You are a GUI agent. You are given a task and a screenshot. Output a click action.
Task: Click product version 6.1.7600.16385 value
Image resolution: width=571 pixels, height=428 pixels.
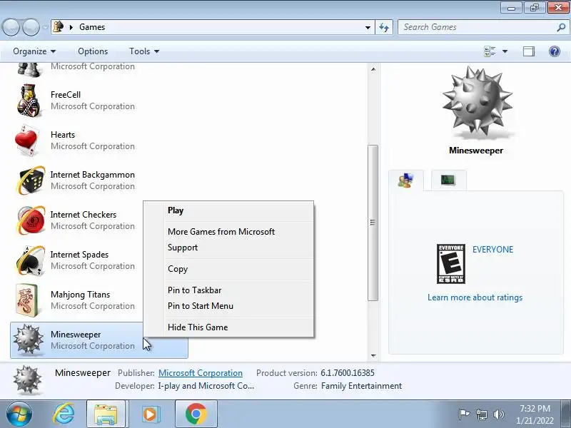348,373
